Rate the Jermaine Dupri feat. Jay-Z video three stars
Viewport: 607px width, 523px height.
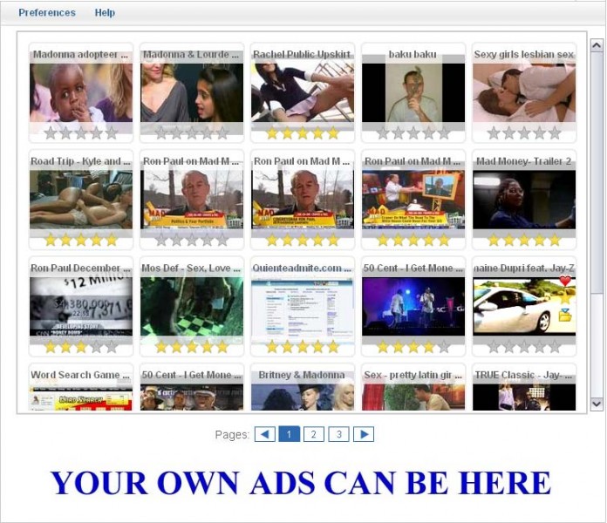click(524, 347)
